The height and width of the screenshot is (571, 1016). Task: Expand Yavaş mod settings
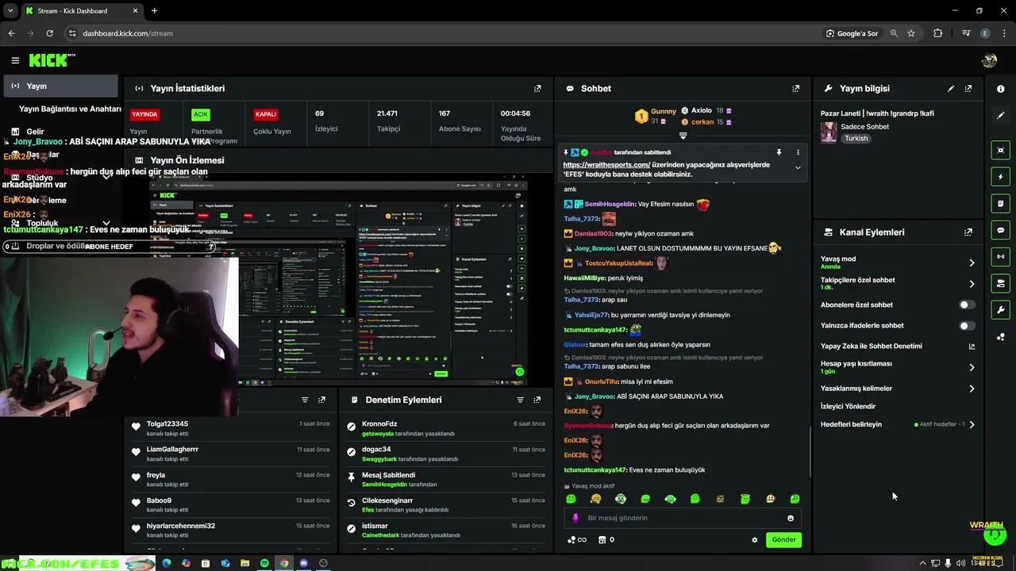click(972, 263)
